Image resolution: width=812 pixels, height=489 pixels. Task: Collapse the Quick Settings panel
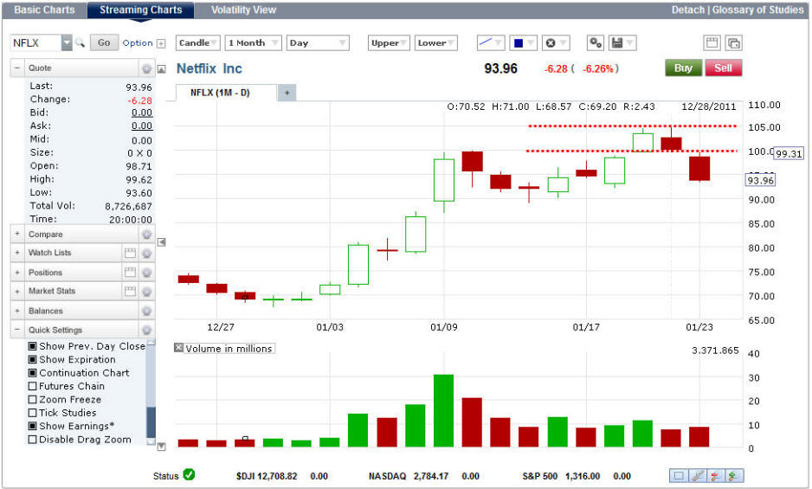tap(17, 330)
